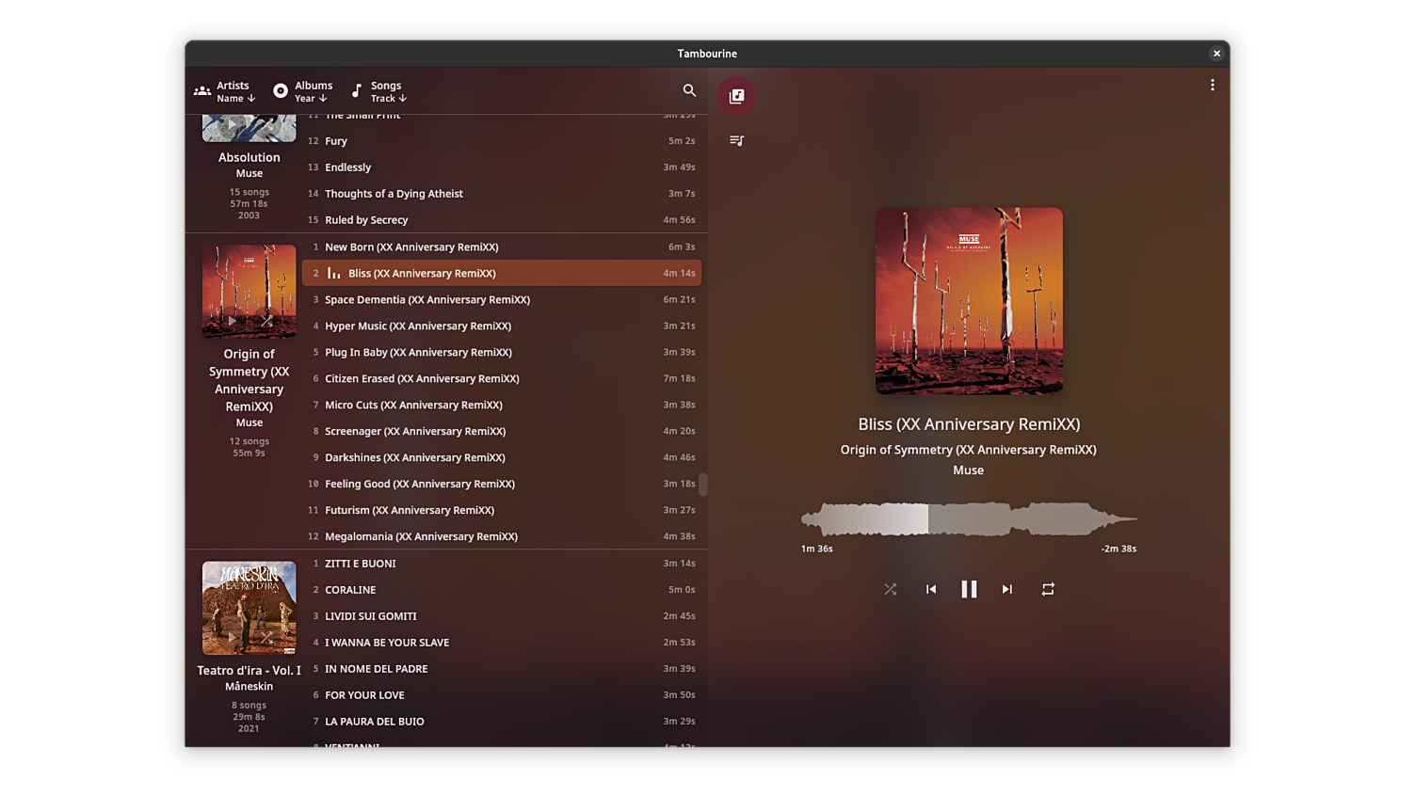1416x796 pixels.
Task: Click the Origin of Symmetry album cover in the list
Action: click(x=249, y=291)
